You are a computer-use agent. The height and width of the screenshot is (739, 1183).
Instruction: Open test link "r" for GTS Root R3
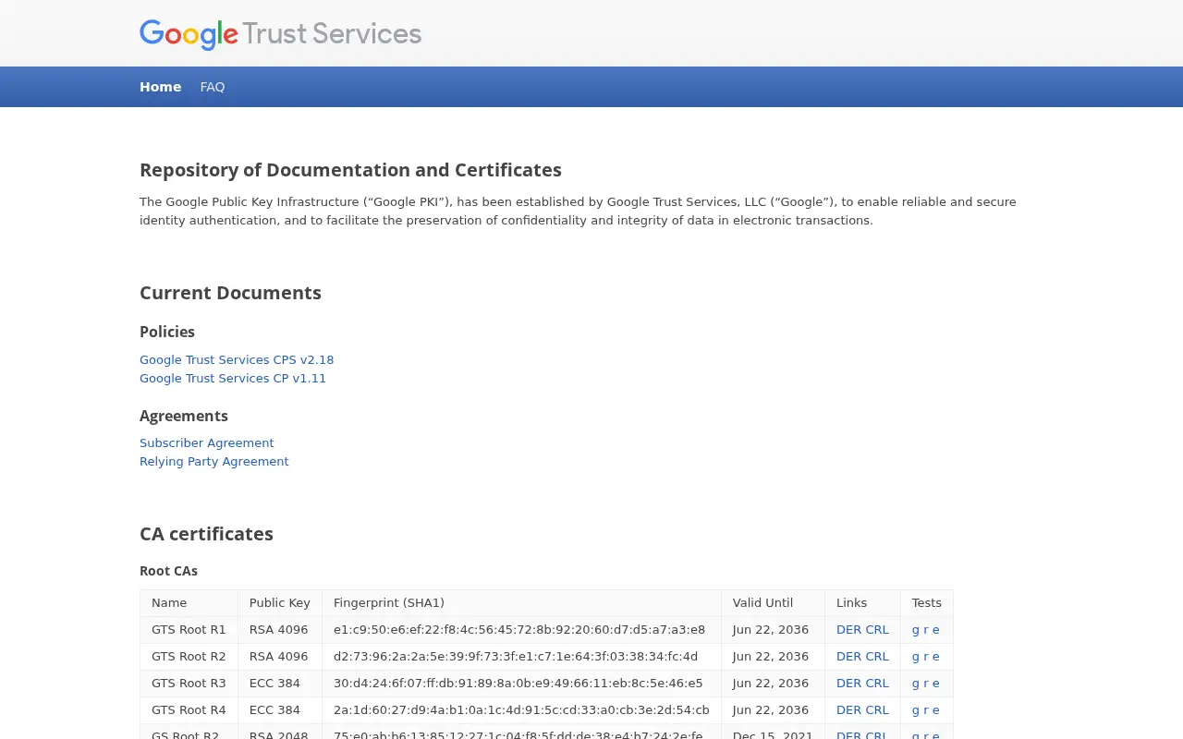point(926,684)
